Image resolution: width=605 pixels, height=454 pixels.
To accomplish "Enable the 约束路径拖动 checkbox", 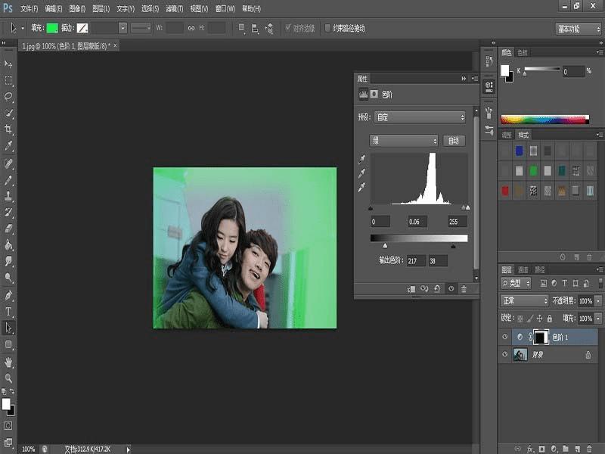I will [x=327, y=29].
